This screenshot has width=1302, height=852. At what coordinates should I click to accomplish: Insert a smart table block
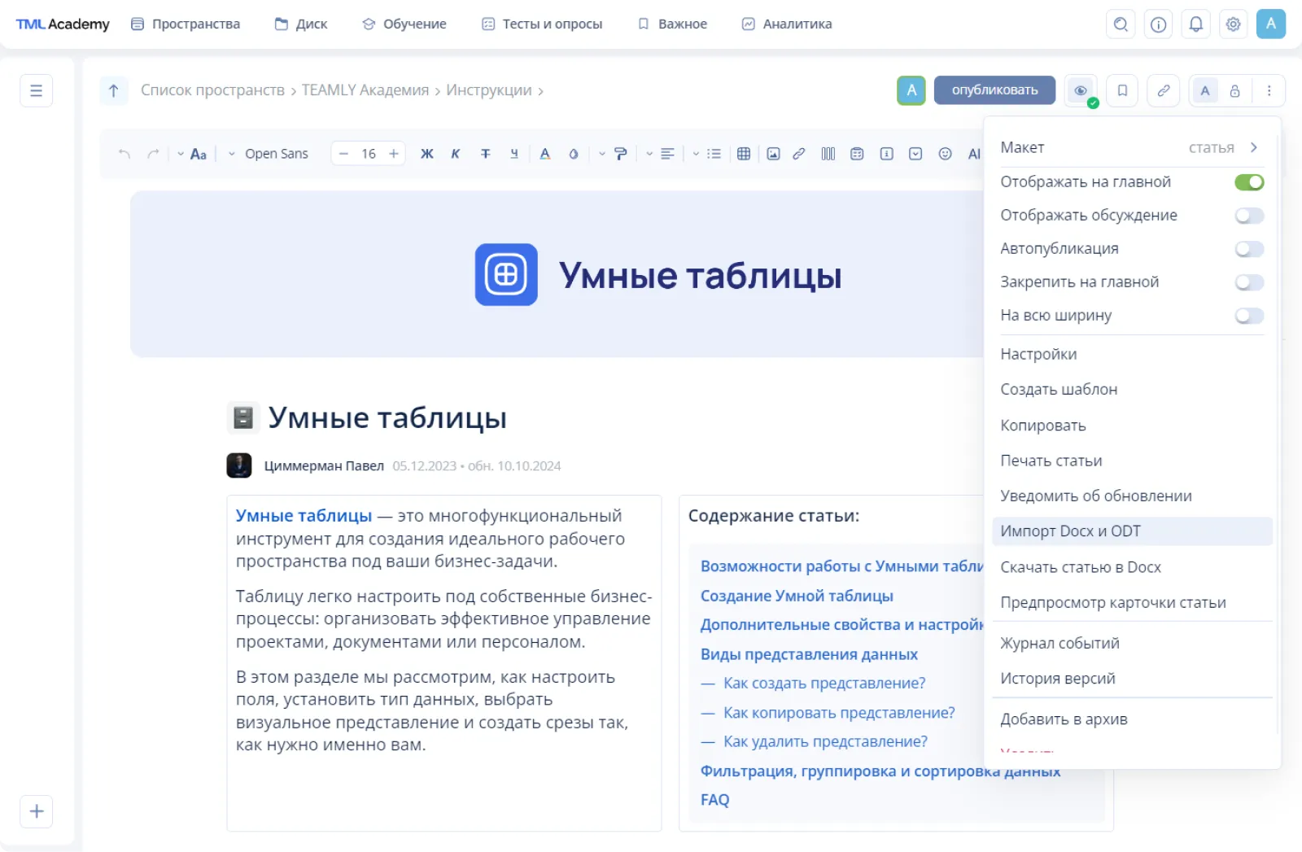[857, 154]
